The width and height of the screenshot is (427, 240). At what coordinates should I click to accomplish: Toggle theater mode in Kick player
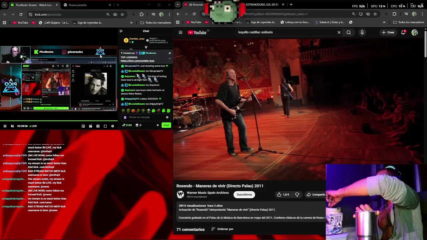pos(98,126)
